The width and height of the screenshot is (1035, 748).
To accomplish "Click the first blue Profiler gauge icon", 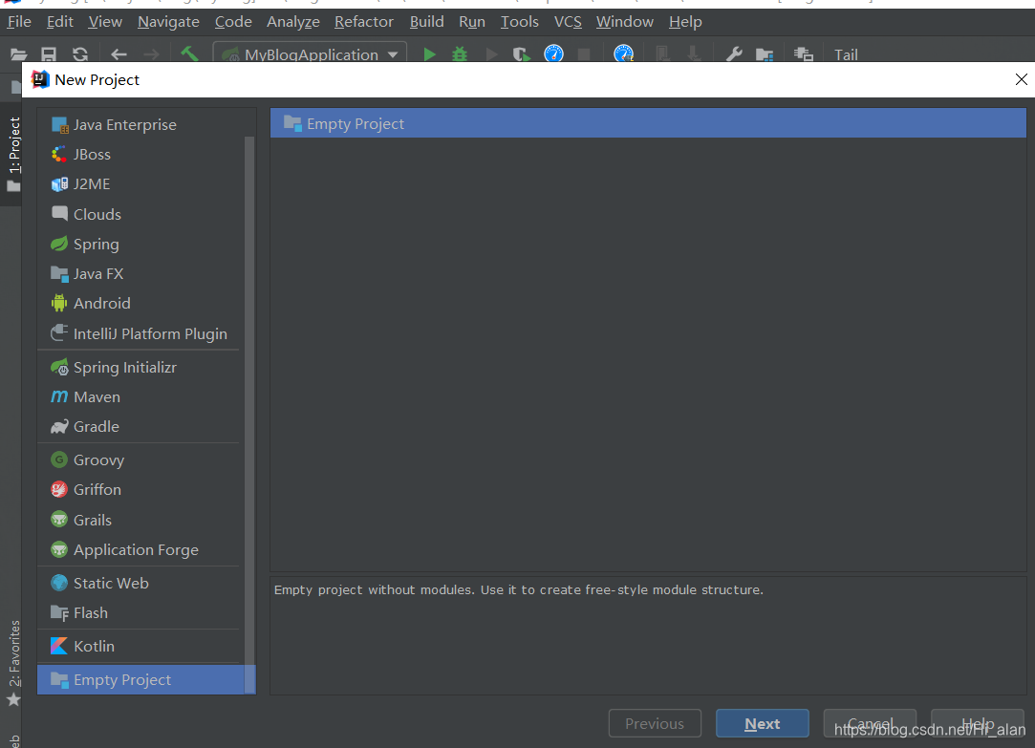I will 553,53.
